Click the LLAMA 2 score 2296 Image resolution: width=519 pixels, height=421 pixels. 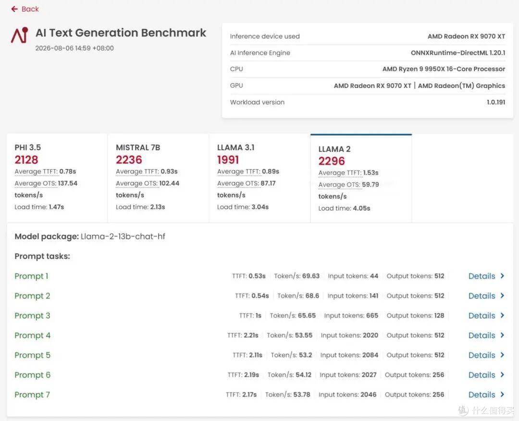332,161
